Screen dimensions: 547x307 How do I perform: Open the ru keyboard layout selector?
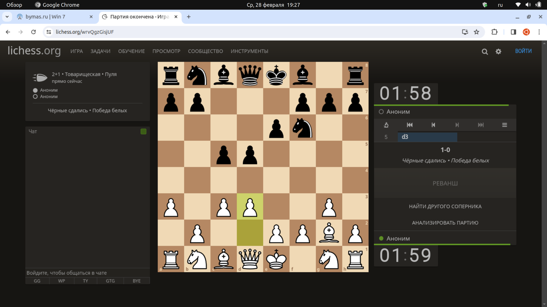point(500,5)
